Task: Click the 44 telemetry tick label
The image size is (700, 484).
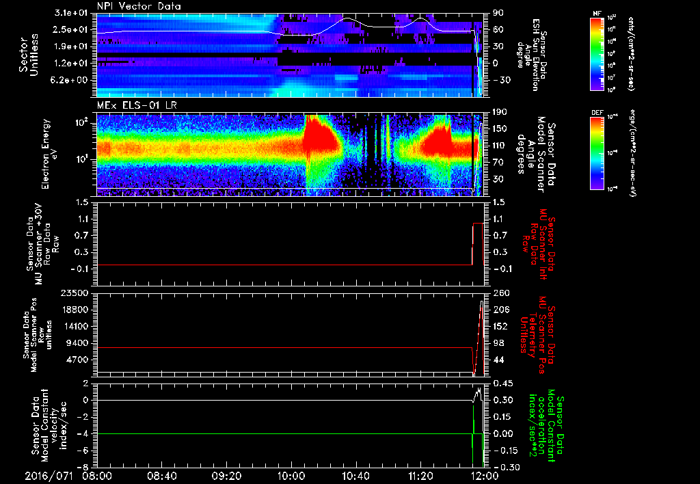Action: [x=498, y=360]
